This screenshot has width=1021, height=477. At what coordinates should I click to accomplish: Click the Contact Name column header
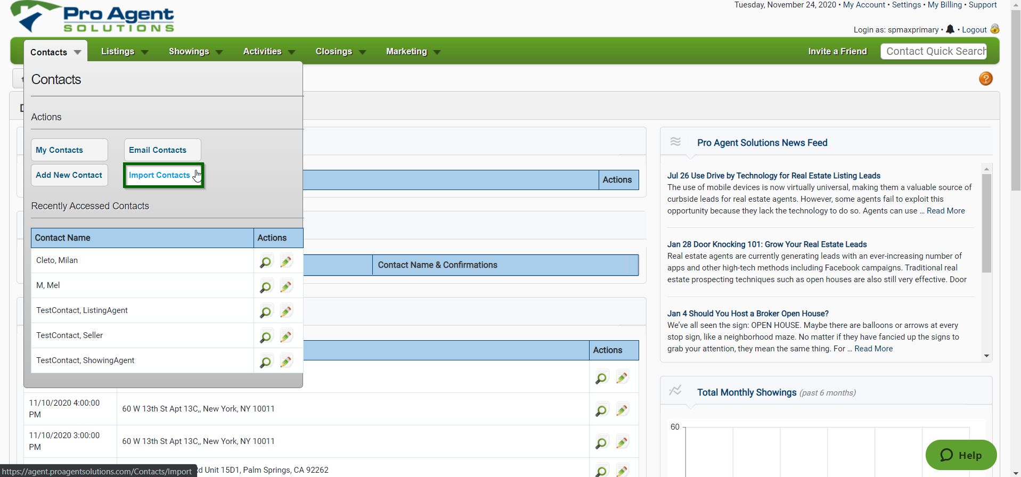point(142,238)
